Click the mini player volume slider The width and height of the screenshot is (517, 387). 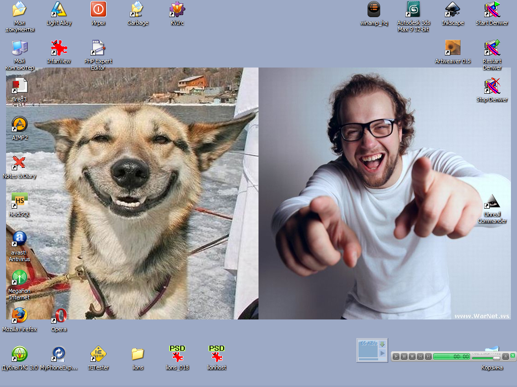coord(485,357)
